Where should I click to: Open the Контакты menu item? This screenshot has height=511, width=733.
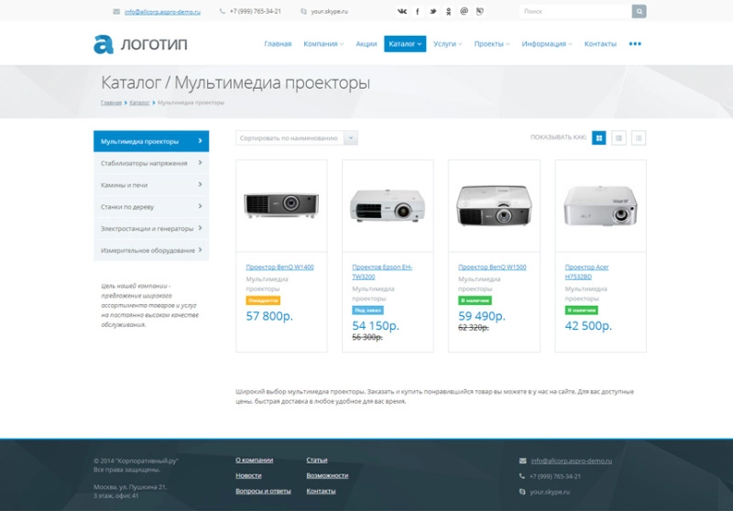point(600,44)
